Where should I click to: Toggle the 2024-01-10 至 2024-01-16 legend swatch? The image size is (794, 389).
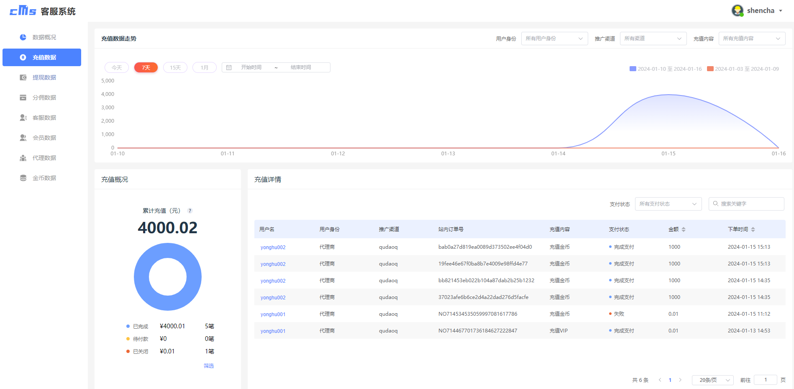[x=633, y=69]
